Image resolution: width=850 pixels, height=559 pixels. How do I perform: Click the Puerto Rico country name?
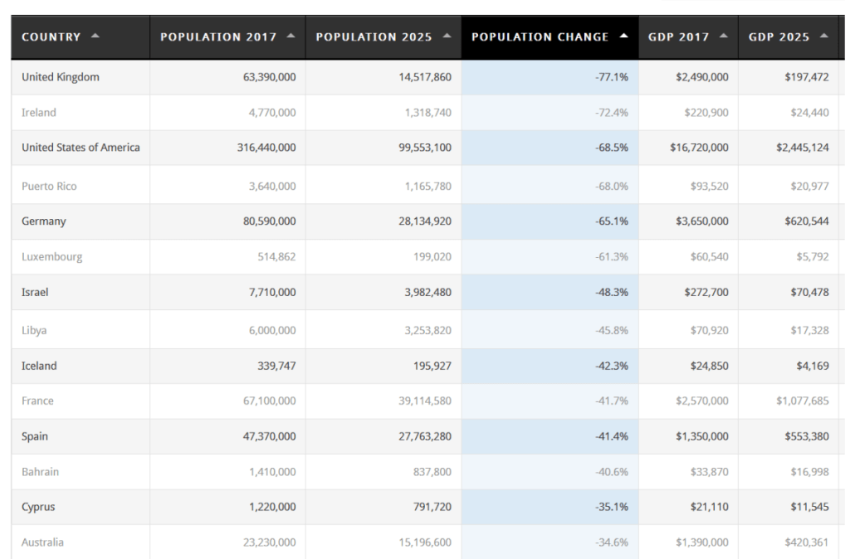[49, 187]
